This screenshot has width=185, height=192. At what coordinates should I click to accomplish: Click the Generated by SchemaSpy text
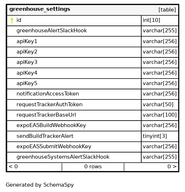pyautogui.click(x=40, y=185)
